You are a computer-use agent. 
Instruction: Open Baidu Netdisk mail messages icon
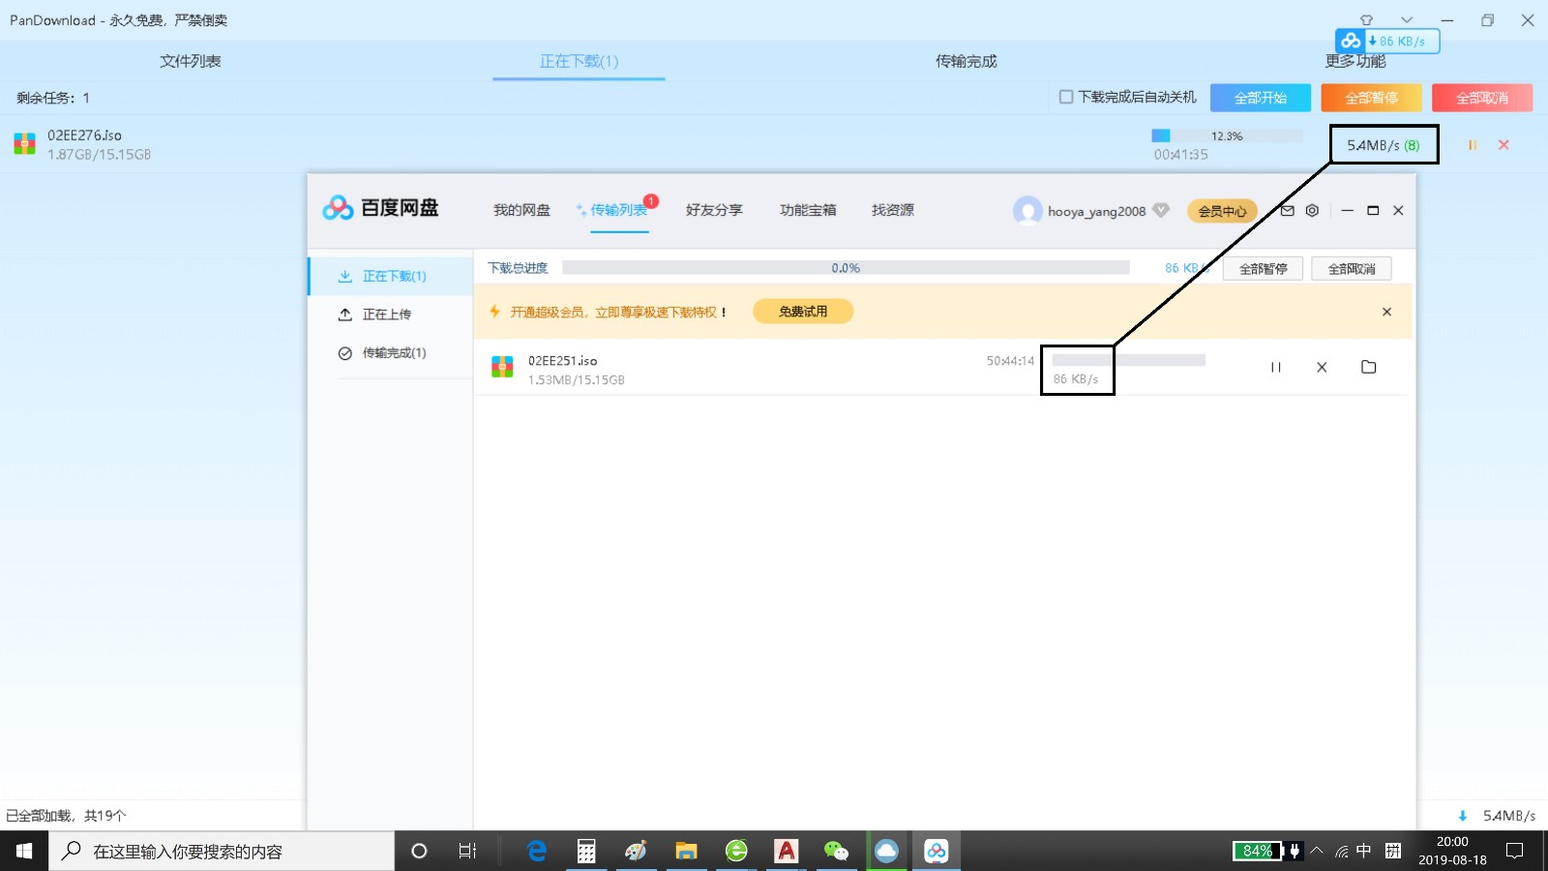click(1287, 210)
